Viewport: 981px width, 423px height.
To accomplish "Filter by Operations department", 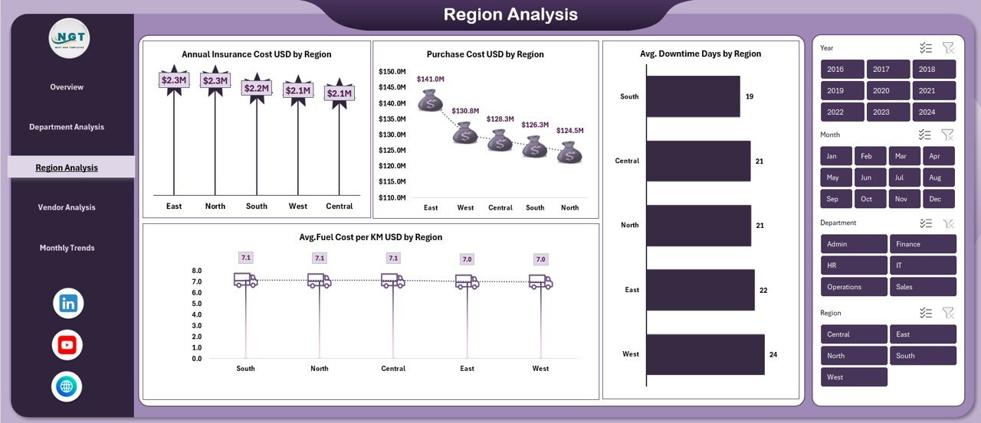I will (853, 287).
